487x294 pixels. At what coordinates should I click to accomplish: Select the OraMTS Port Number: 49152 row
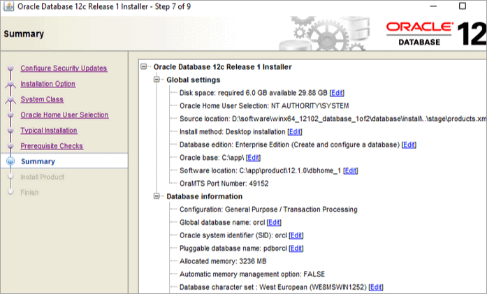tap(224, 184)
